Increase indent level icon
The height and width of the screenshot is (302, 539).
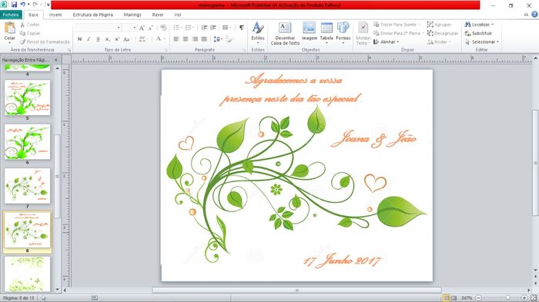pyautogui.click(x=213, y=28)
